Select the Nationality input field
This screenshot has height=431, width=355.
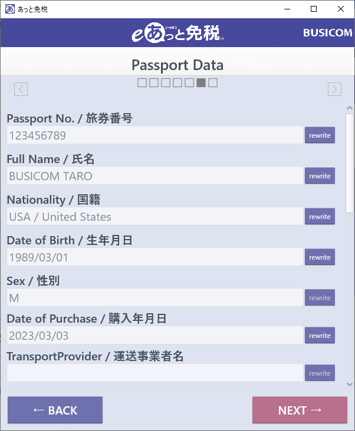155,217
